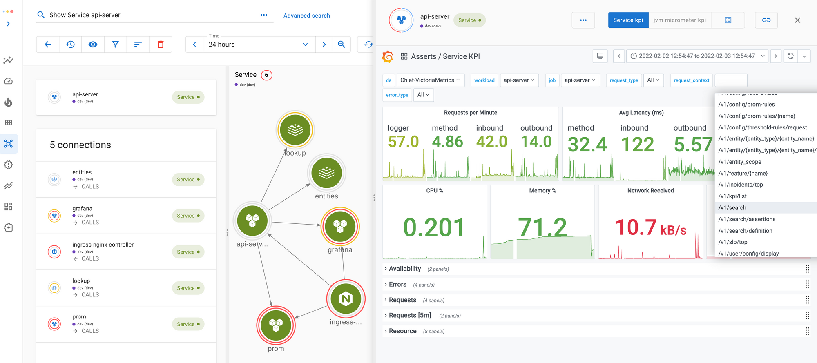This screenshot has width=817, height=363.
Task: Click the magnifier zoom icon beside Time
Action: pos(342,45)
